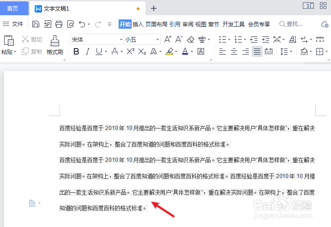The image size is (331, 227).
Task: Toggle bulleted list
Action: [x=223, y=39]
